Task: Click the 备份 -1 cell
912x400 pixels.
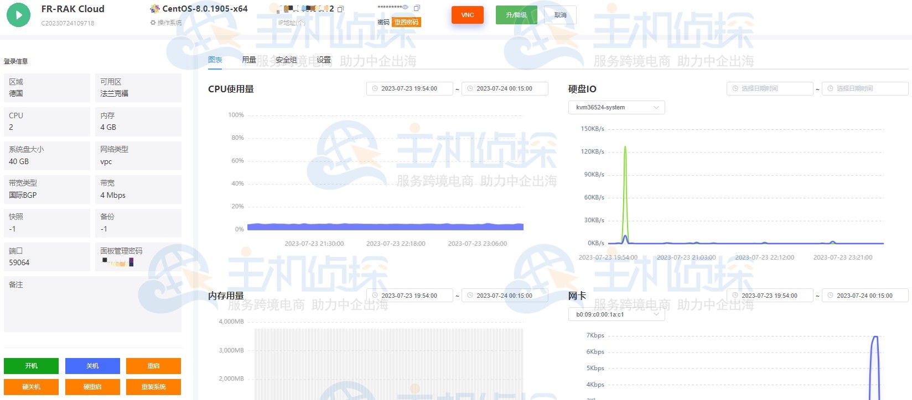Action: pos(138,223)
